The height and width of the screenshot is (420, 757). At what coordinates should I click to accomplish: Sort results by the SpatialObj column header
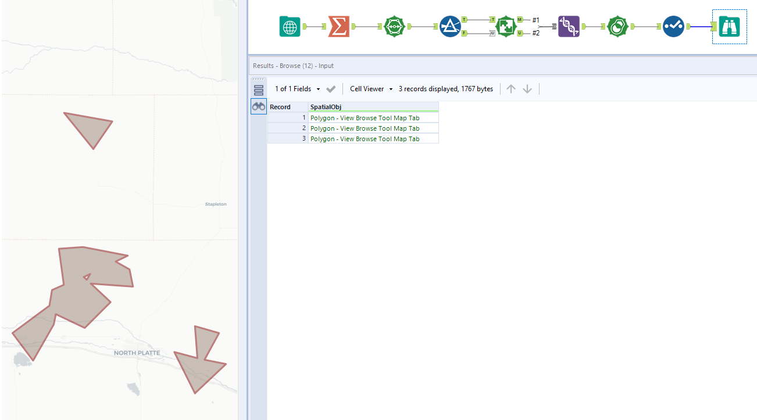pos(326,107)
